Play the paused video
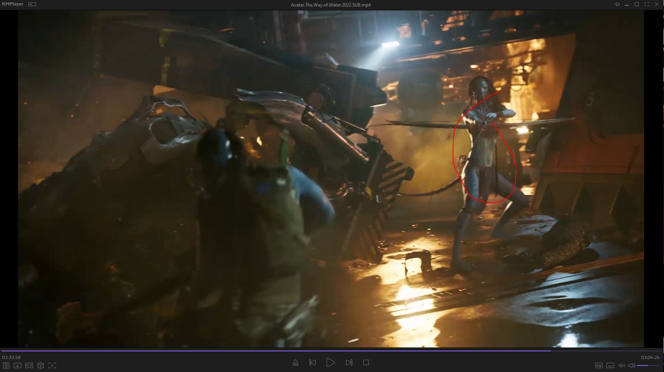 330,362
